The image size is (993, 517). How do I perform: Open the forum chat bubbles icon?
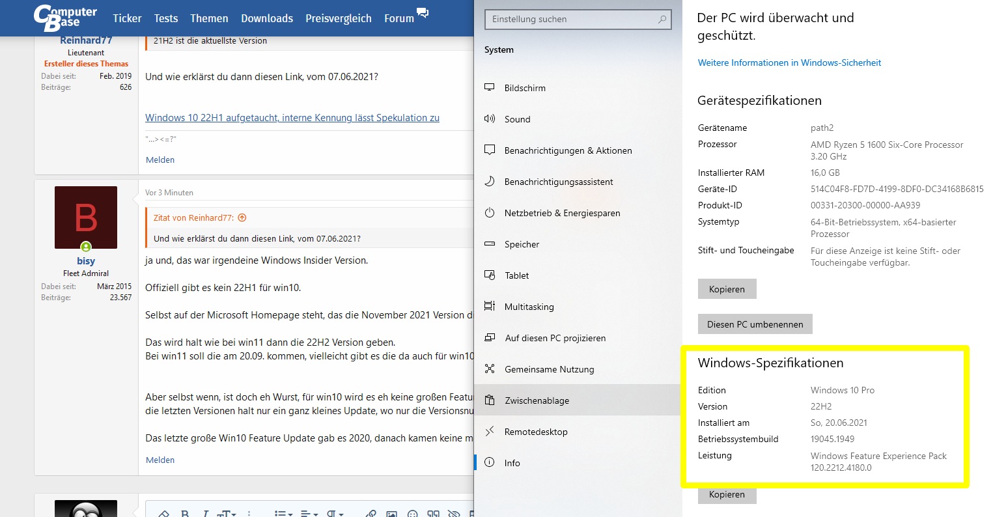click(423, 12)
